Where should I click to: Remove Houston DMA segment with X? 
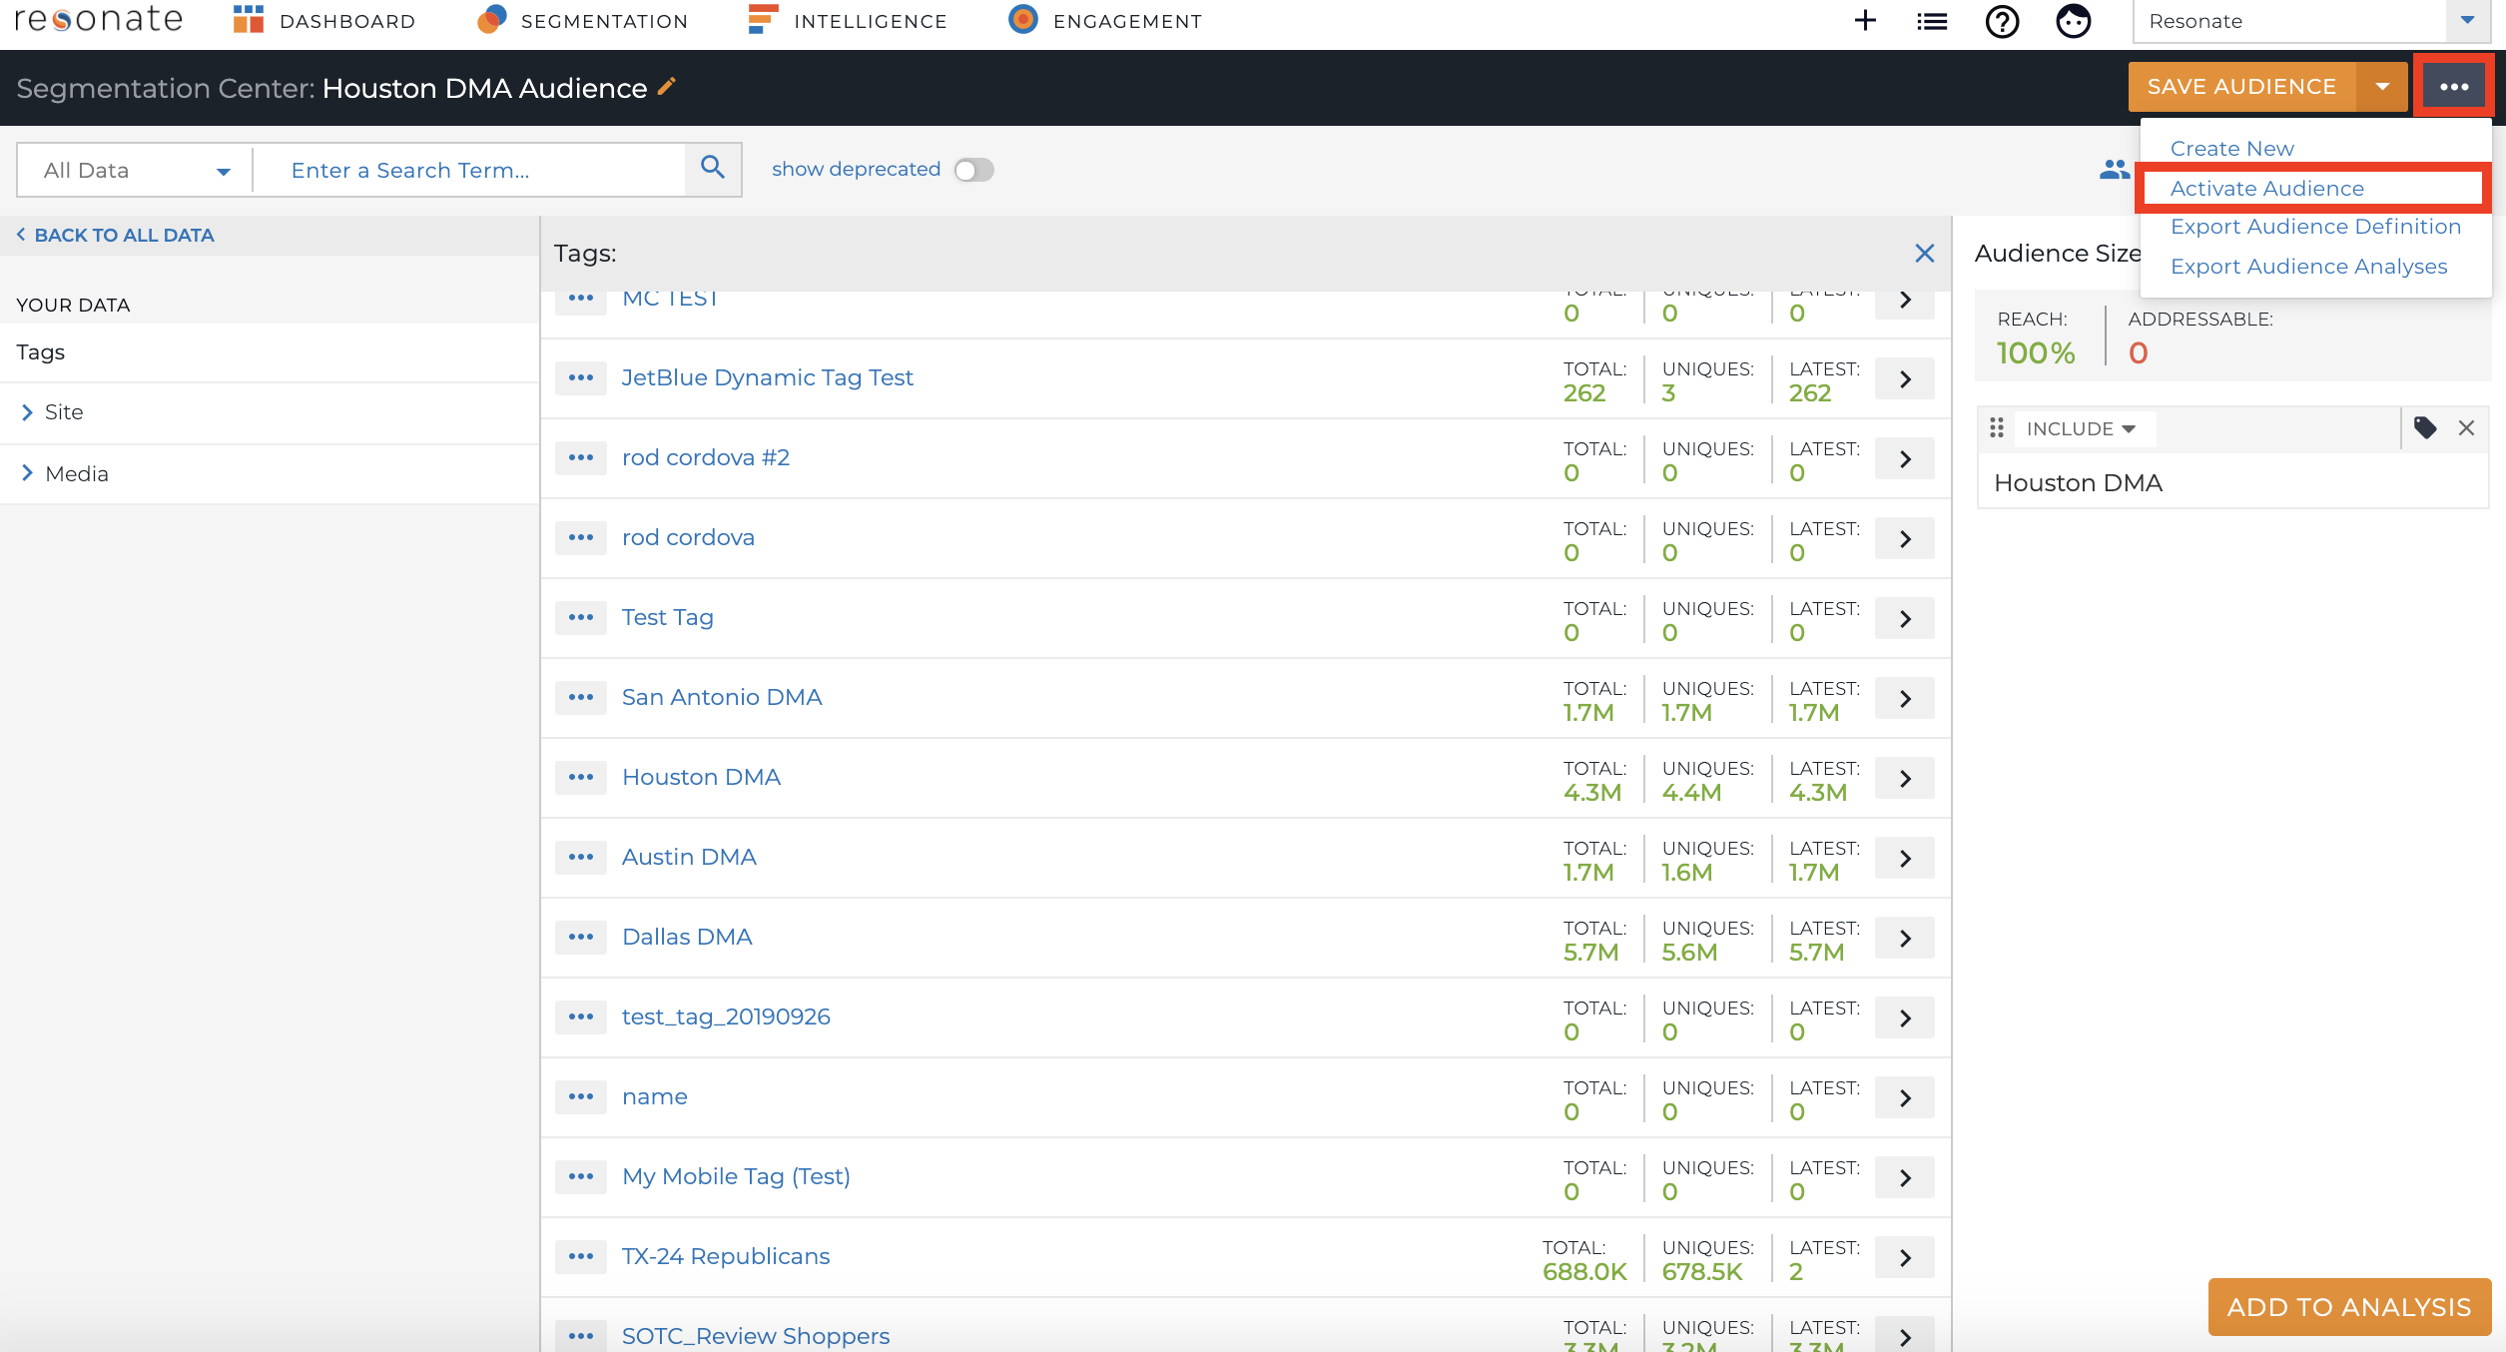[x=2466, y=428]
